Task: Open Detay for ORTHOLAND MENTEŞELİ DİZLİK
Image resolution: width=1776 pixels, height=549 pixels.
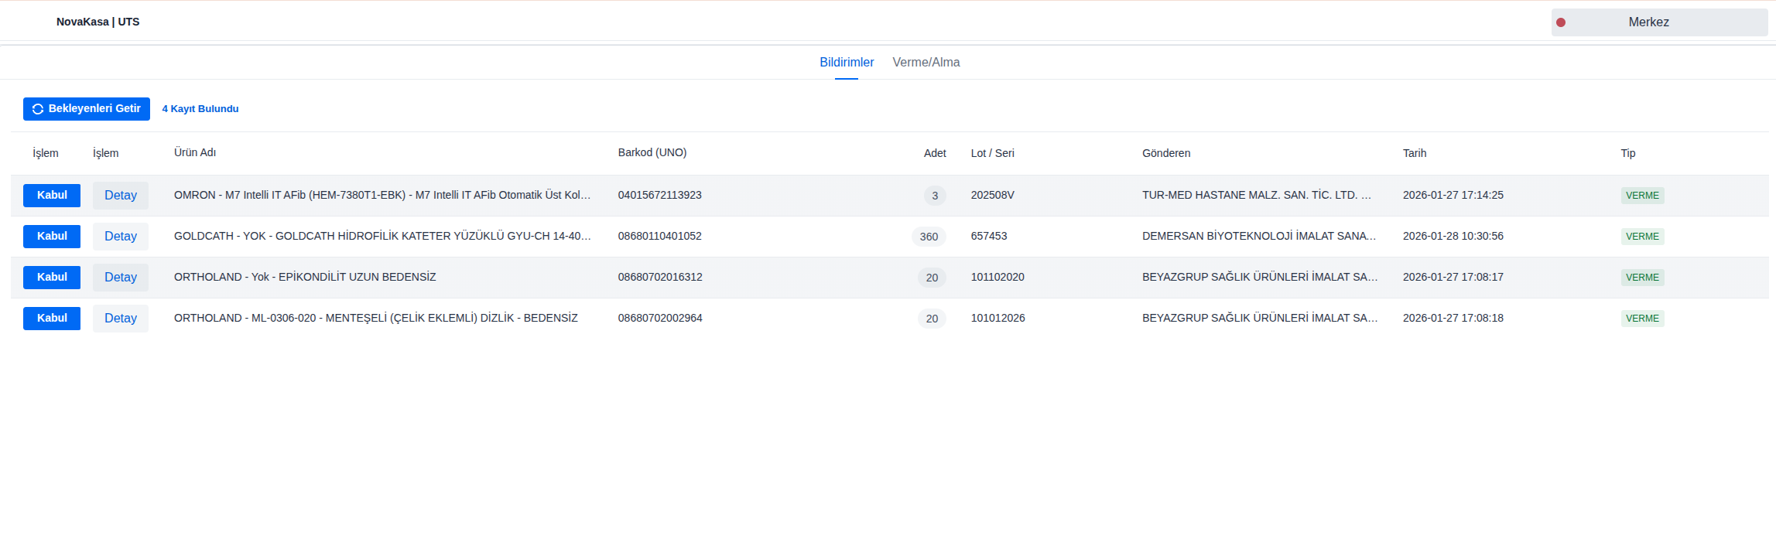Action: pos(121,319)
